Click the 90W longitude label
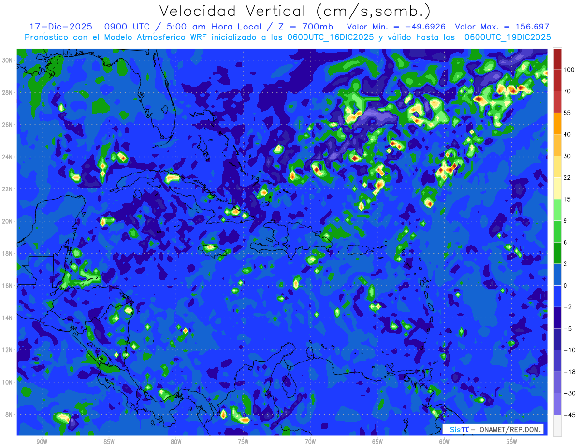 coord(42,442)
